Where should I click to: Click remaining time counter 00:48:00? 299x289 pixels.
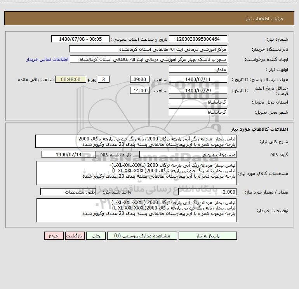[71, 79]
